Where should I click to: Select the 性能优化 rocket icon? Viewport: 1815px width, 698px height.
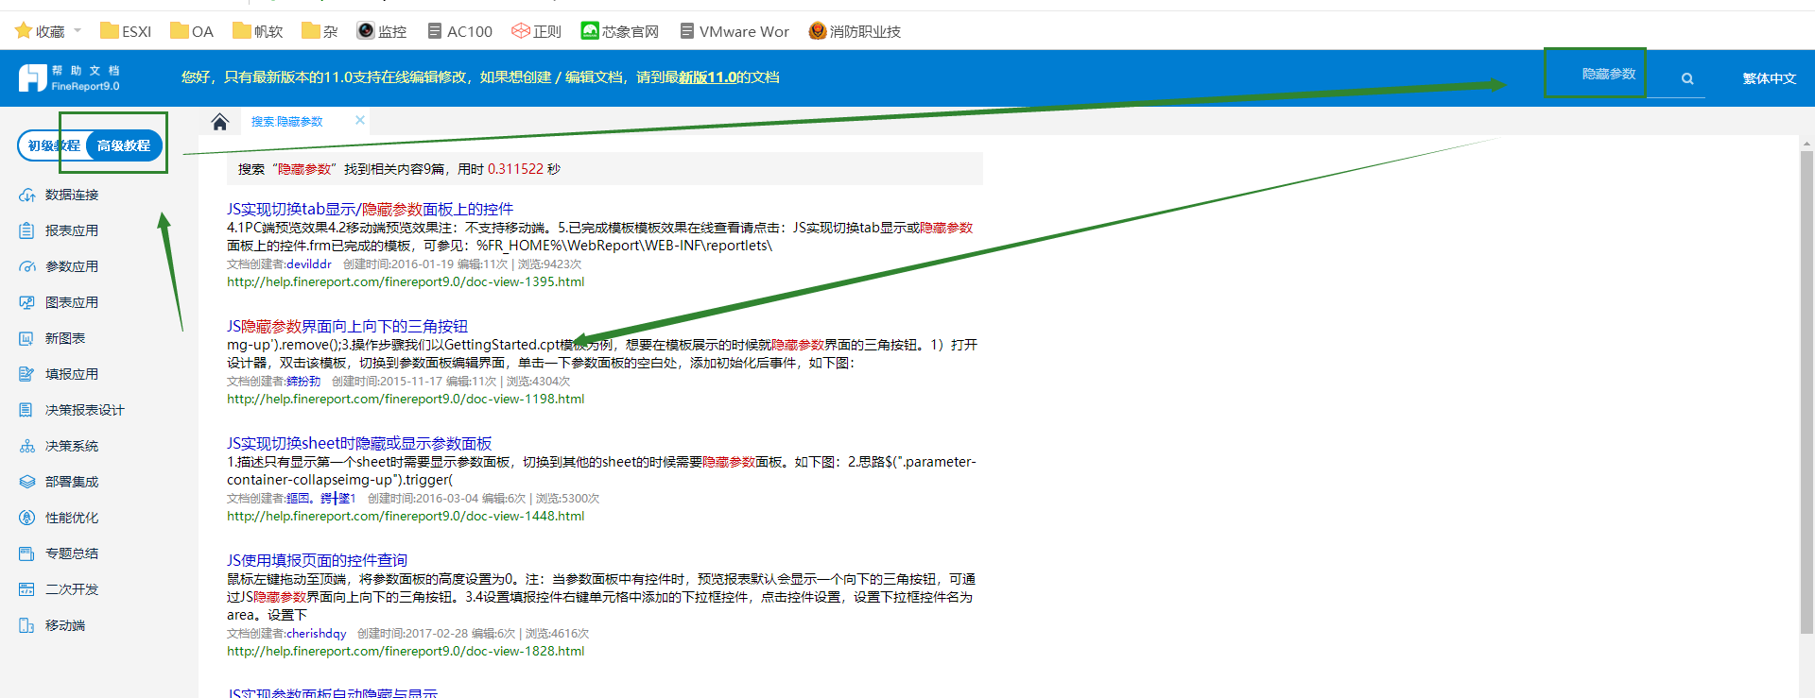pyautogui.click(x=27, y=518)
